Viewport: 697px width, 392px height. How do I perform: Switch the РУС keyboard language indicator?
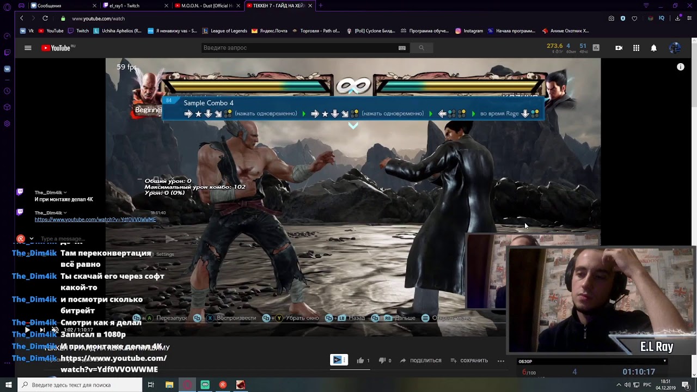click(647, 385)
